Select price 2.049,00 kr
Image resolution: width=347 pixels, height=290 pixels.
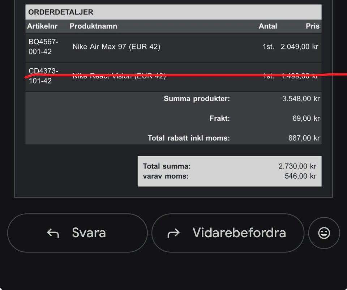[x=299, y=47]
